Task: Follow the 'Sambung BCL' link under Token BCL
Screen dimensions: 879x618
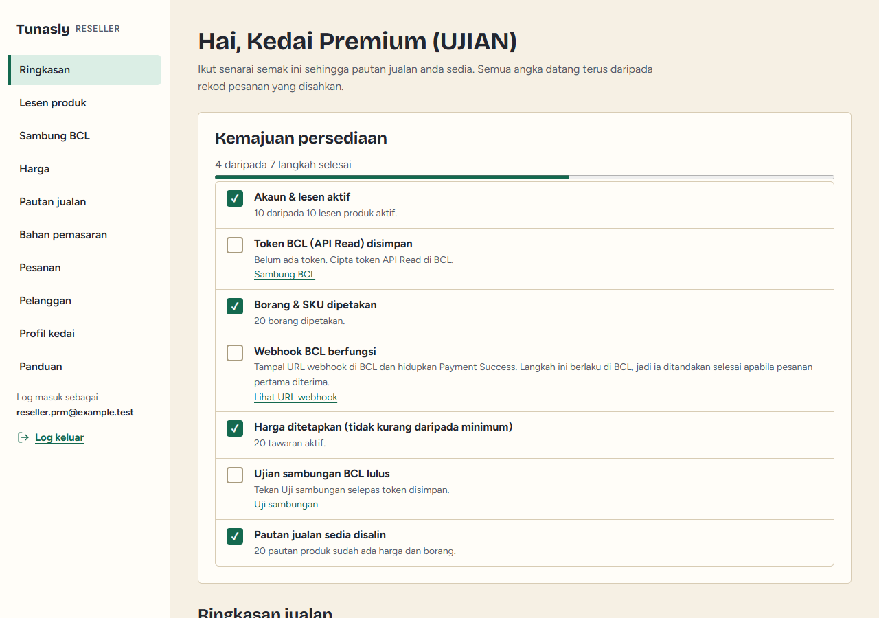Action: (x=285, y=275)
